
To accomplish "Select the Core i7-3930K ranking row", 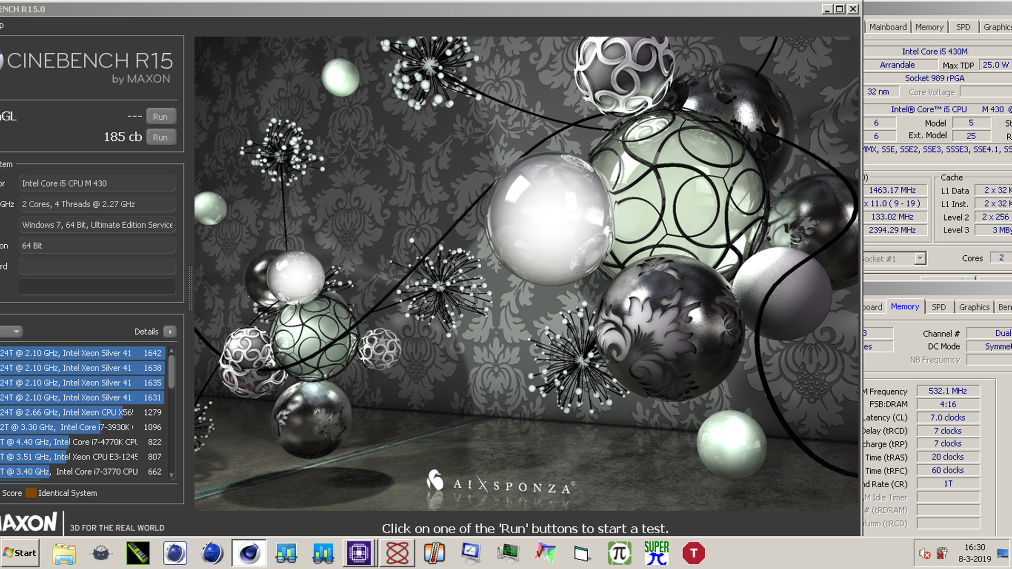I will click(83, 427).
